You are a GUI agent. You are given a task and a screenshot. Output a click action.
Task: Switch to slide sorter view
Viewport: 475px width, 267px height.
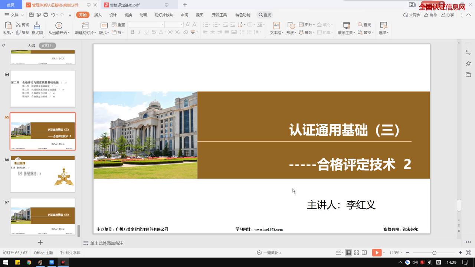(356, 253)
